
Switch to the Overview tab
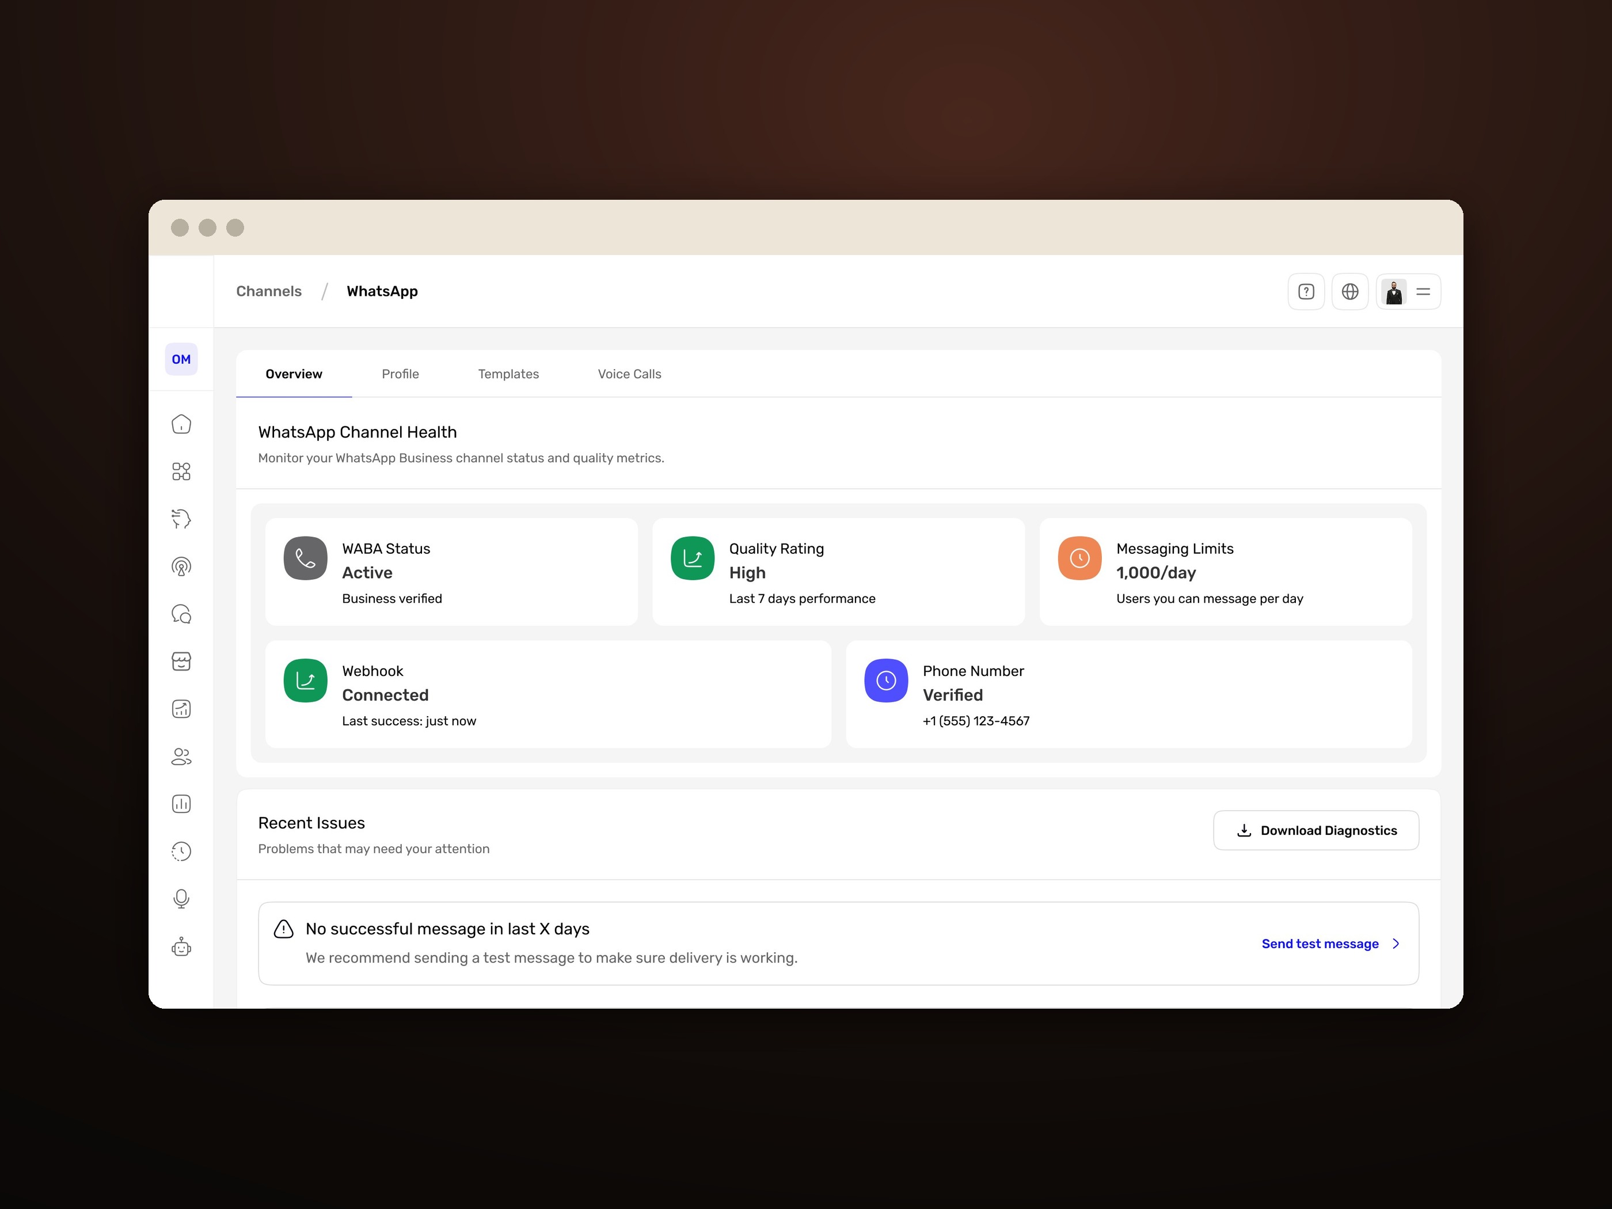pos(294,374)
